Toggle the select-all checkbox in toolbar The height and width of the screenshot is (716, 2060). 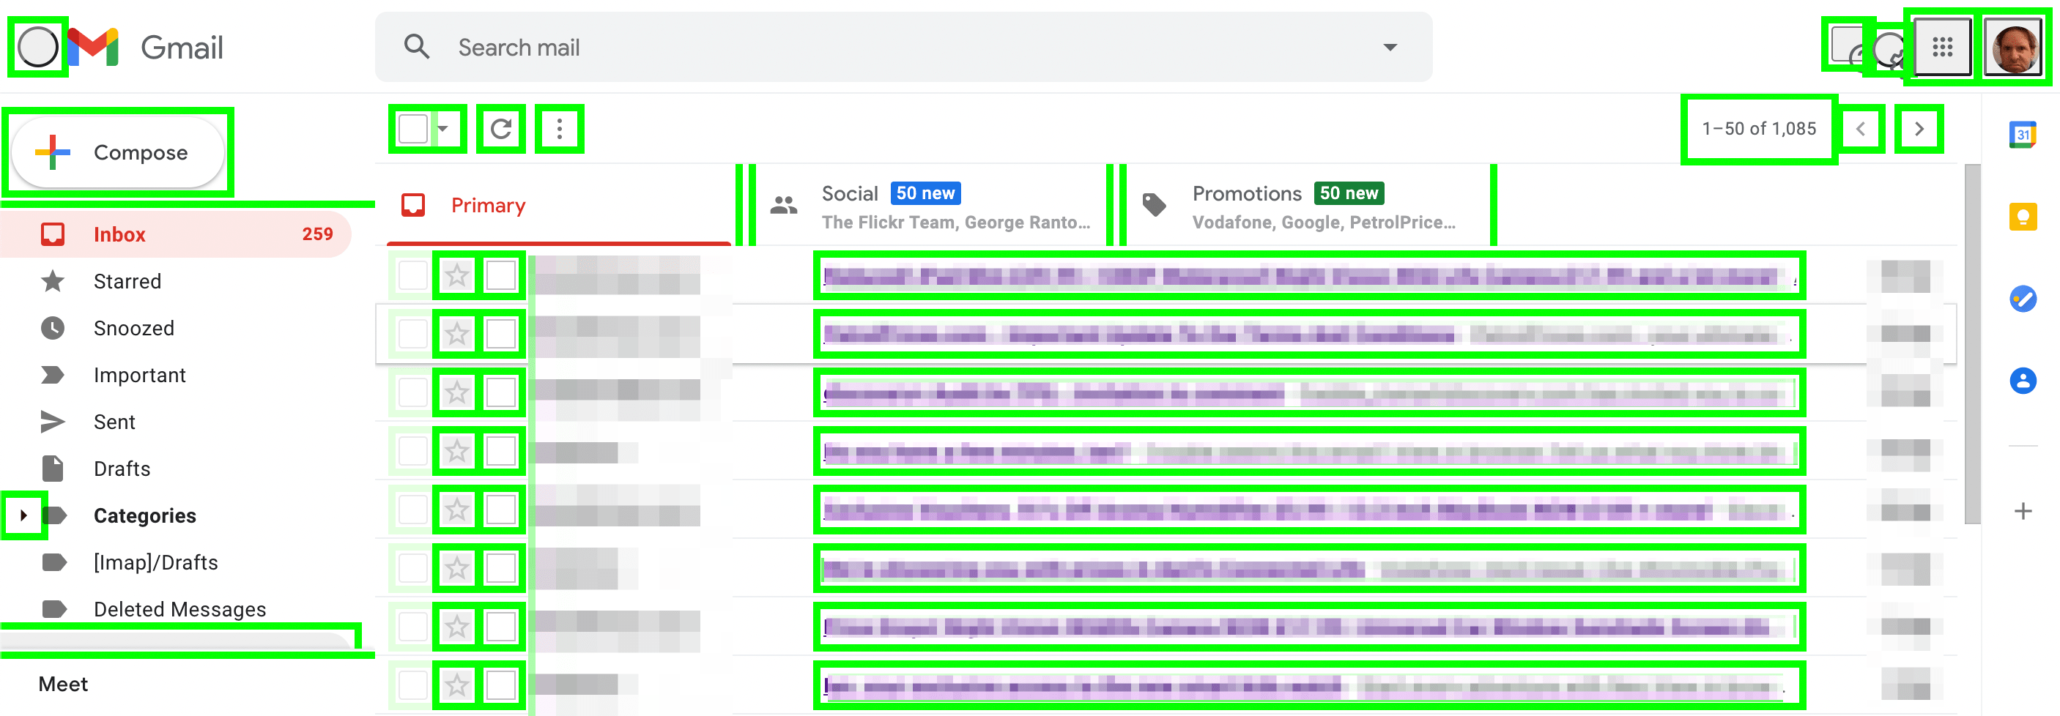tap(412, 129)
